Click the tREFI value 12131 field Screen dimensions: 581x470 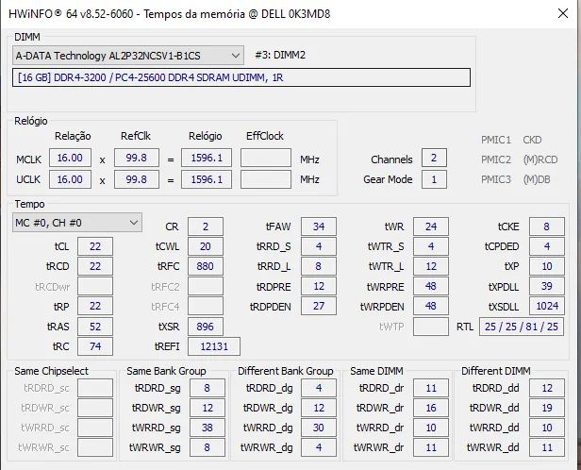click(214, 346)
